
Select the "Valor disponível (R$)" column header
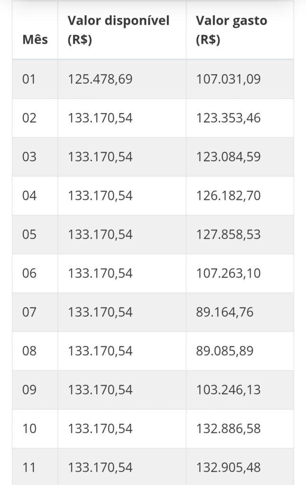click(x=118, y=30)
